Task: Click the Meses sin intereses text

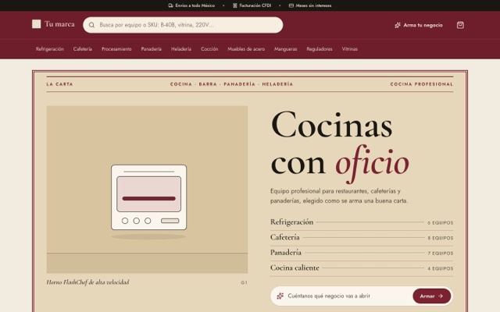Action: pyautogui.click(x=313, y=5)
